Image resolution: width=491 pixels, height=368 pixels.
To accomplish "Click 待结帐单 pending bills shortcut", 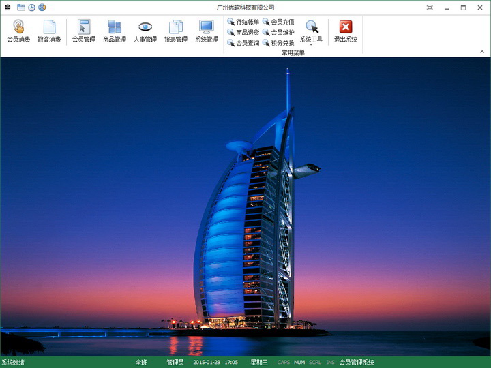I will pyautogui.click(x=243, y=22).
